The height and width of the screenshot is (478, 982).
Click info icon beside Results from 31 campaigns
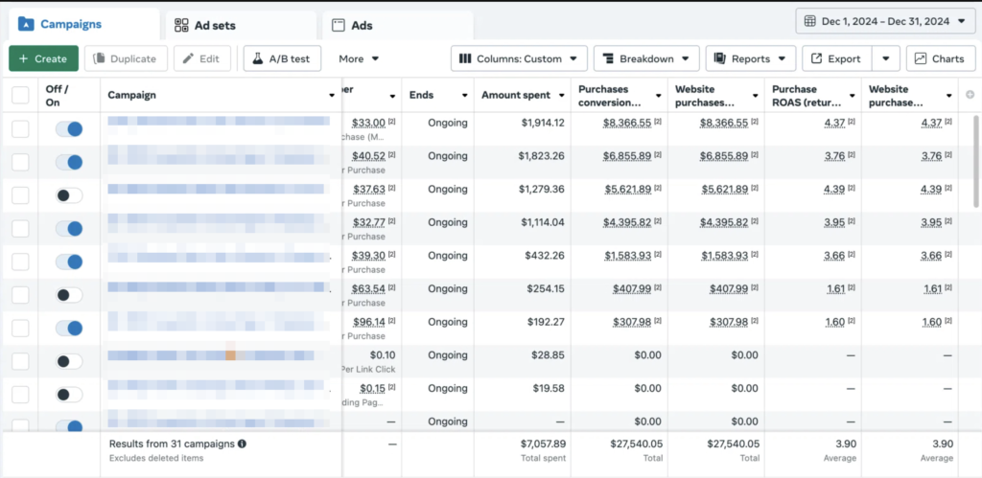tap(242, 444)
